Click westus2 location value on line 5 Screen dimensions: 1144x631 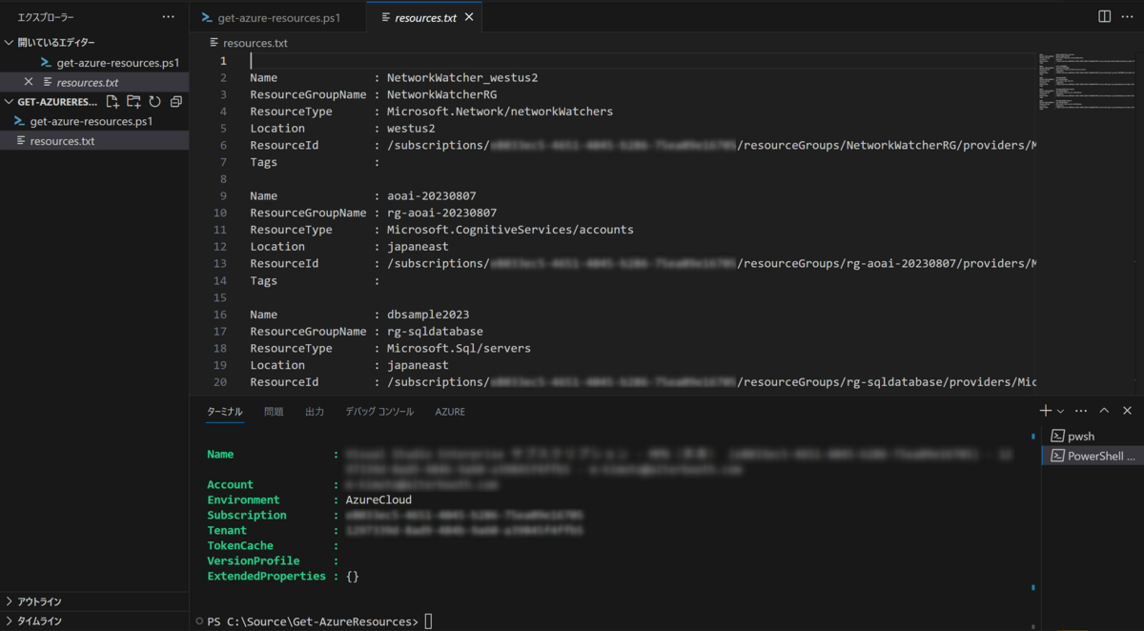click(x=411, y=128)
